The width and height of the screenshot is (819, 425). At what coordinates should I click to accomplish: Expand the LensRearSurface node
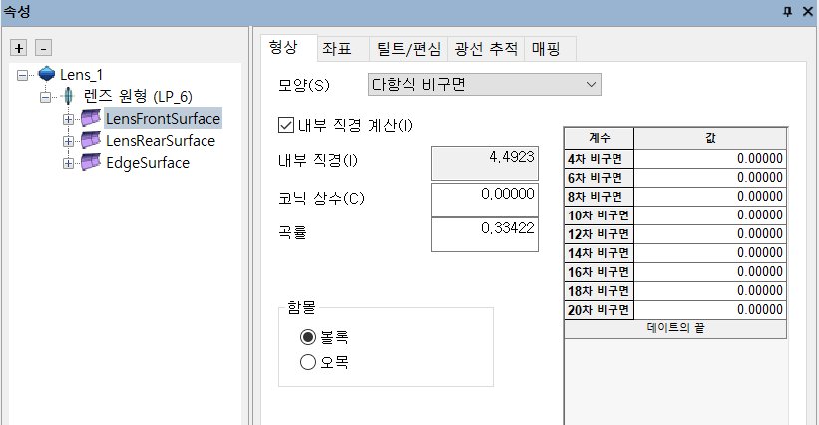click(x=68, y=141)
